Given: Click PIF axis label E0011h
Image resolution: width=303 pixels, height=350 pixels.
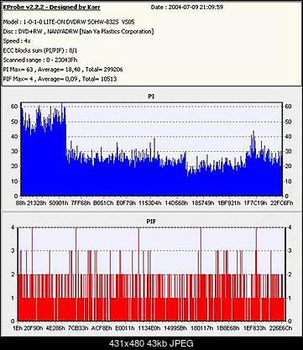Looking at the screenshot, I should 125,327.
